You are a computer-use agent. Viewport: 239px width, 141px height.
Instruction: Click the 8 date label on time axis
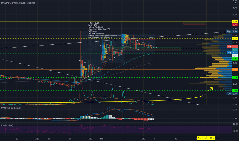click(x=155, y=139)
